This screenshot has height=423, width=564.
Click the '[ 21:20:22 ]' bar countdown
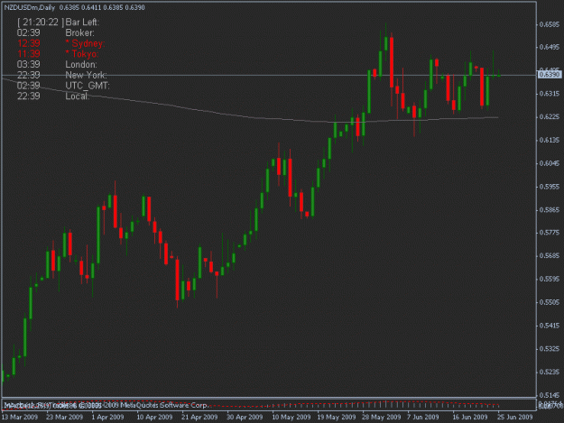pos(41,23)
